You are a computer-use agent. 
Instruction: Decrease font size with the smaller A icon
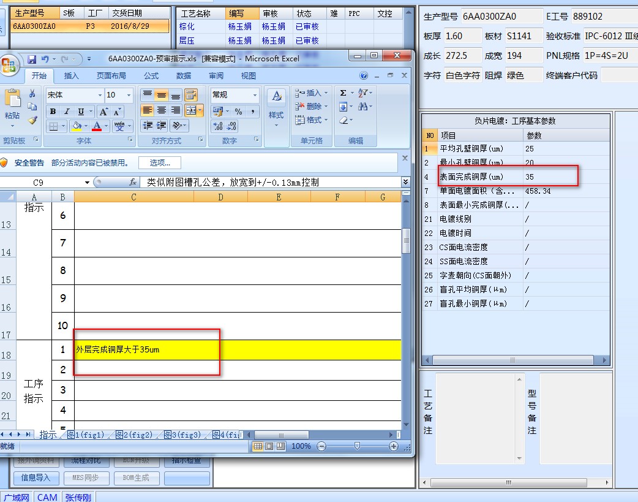coord(117,112)
